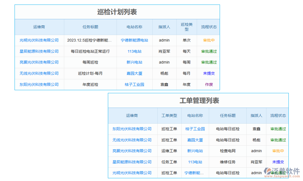Click 作废 status on 年度巡检 row
The width and height of the screenshot is (303, 181).
pyautogui.click(x=208, y=84)
